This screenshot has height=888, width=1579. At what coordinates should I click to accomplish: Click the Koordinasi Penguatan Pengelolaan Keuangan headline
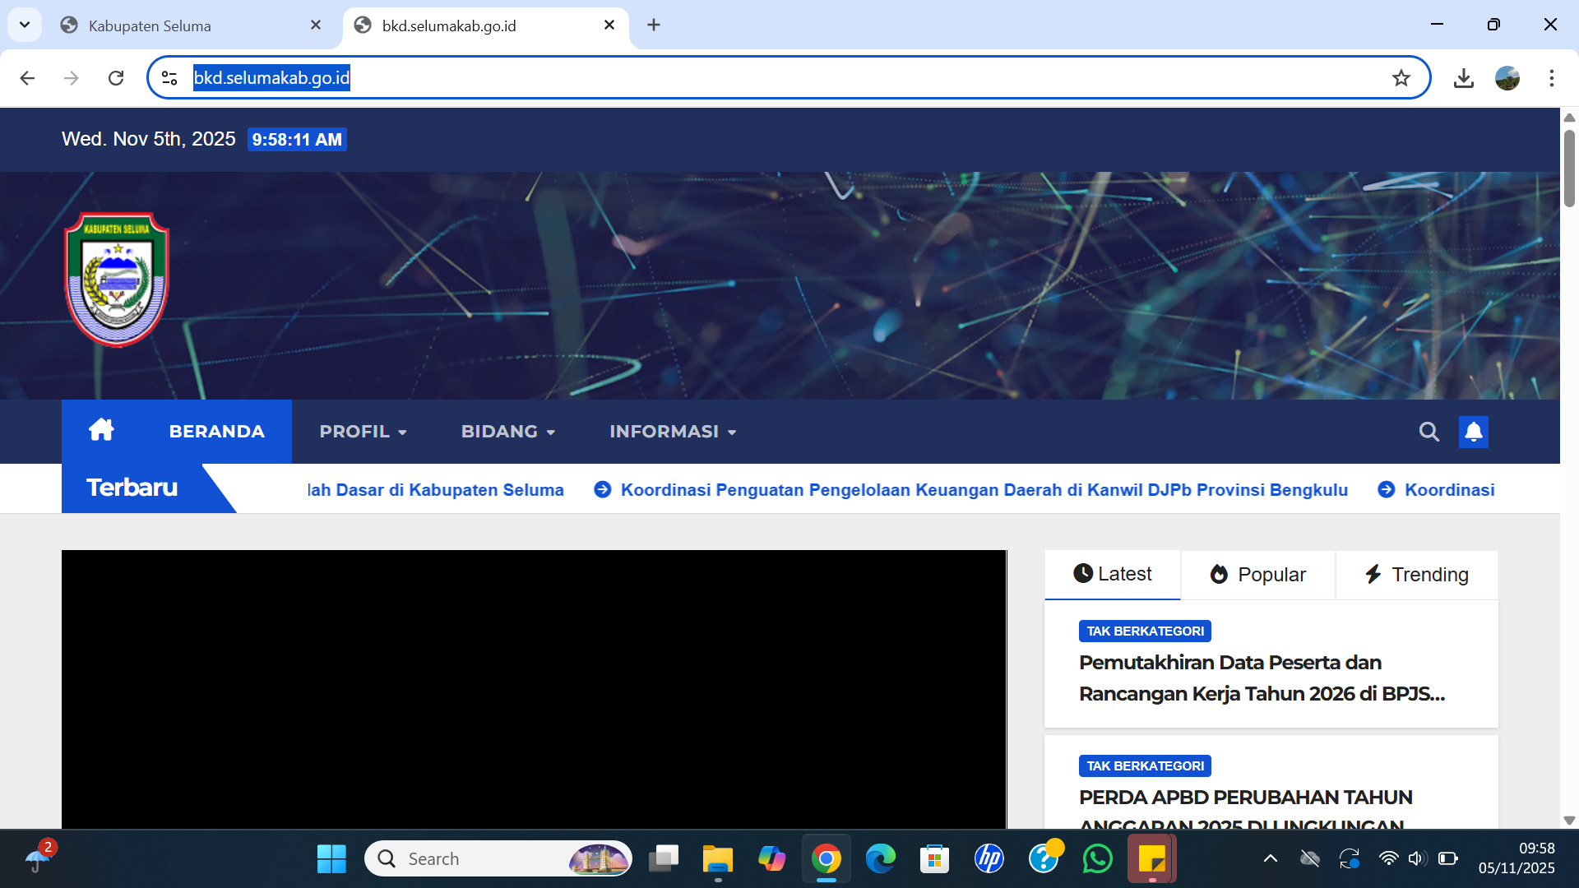(x=984, y=490)
